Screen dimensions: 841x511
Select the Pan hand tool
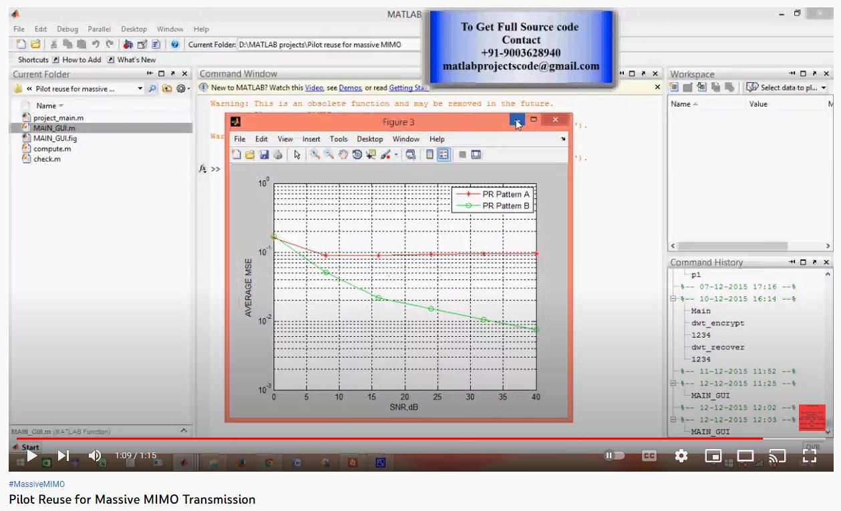pyautogui.click(x=343, y=155)
